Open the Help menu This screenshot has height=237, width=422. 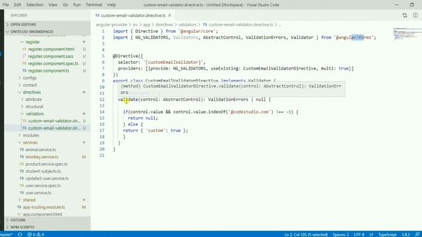pos(111,5)
